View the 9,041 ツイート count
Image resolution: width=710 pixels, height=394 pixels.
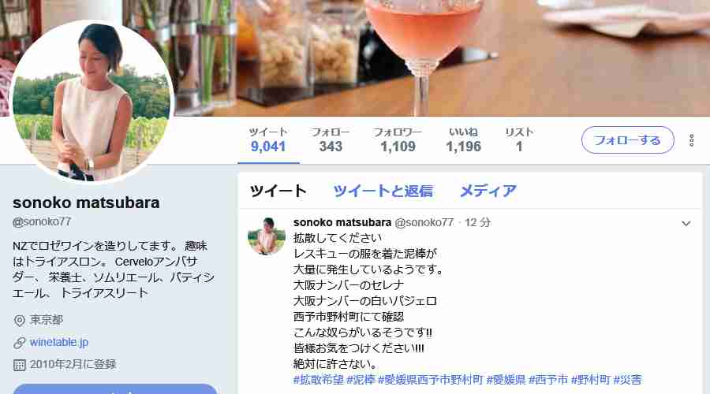click(268, 139)
